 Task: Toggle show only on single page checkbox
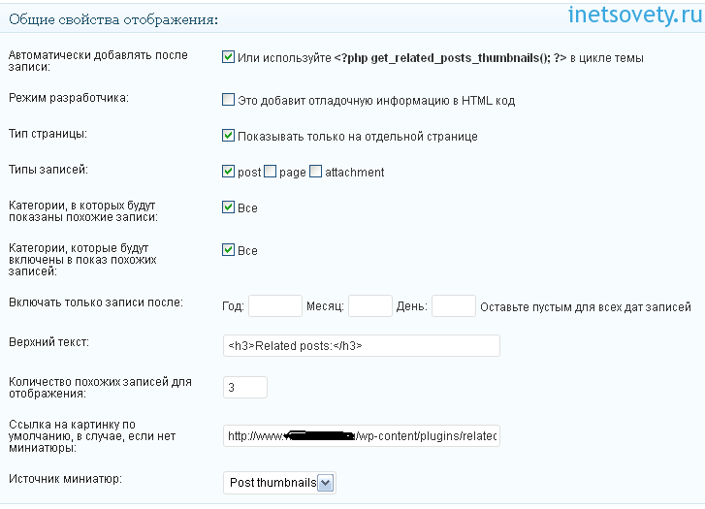click(229, 136)
